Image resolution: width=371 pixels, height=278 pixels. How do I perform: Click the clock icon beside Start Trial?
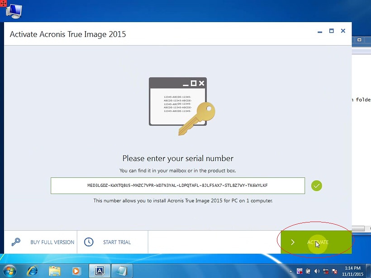[x=89, y=242]
